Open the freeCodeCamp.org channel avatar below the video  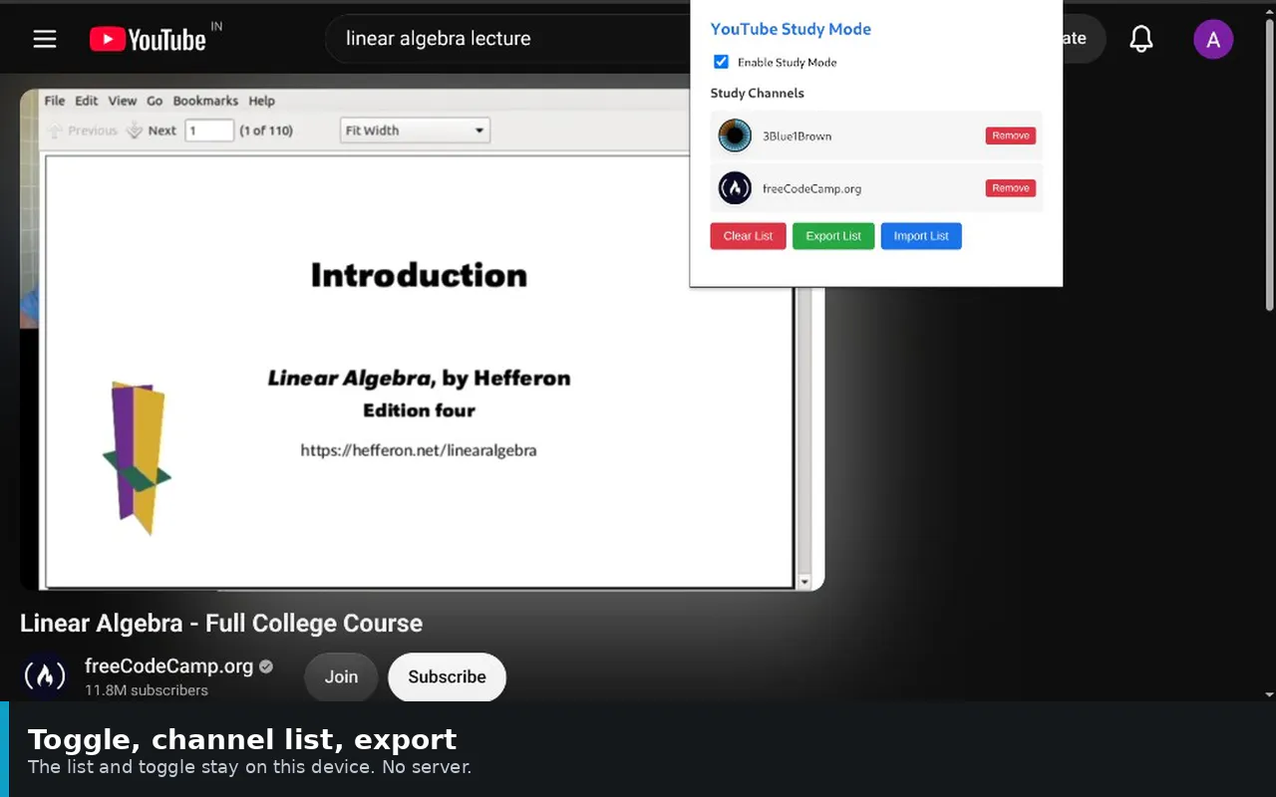(45, 676)
